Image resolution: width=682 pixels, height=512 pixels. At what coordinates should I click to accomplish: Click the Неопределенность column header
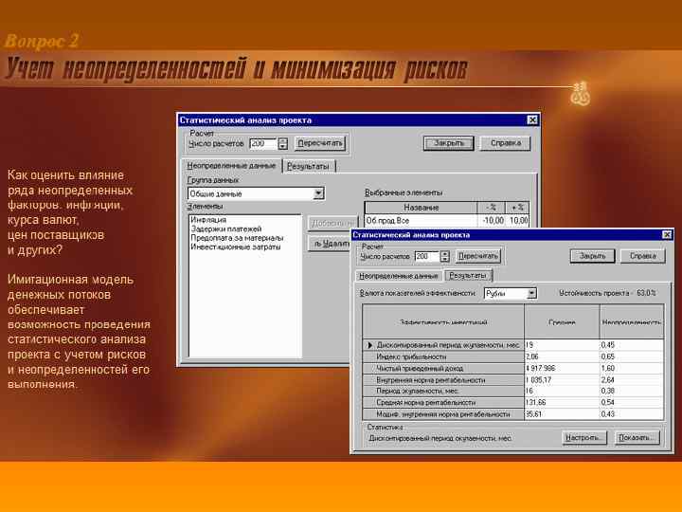pos(632,322)
